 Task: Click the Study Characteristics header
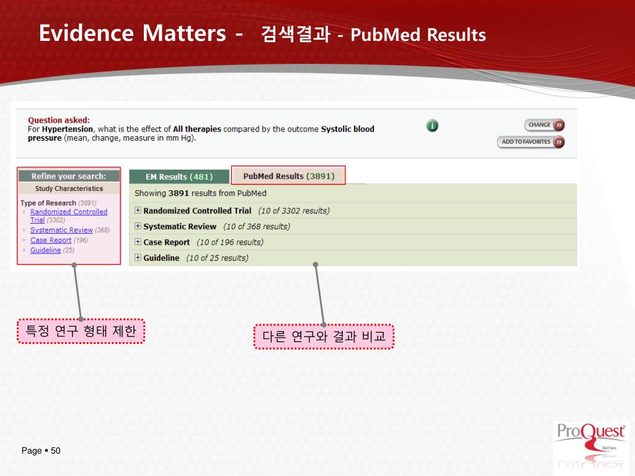coord(69,188)
